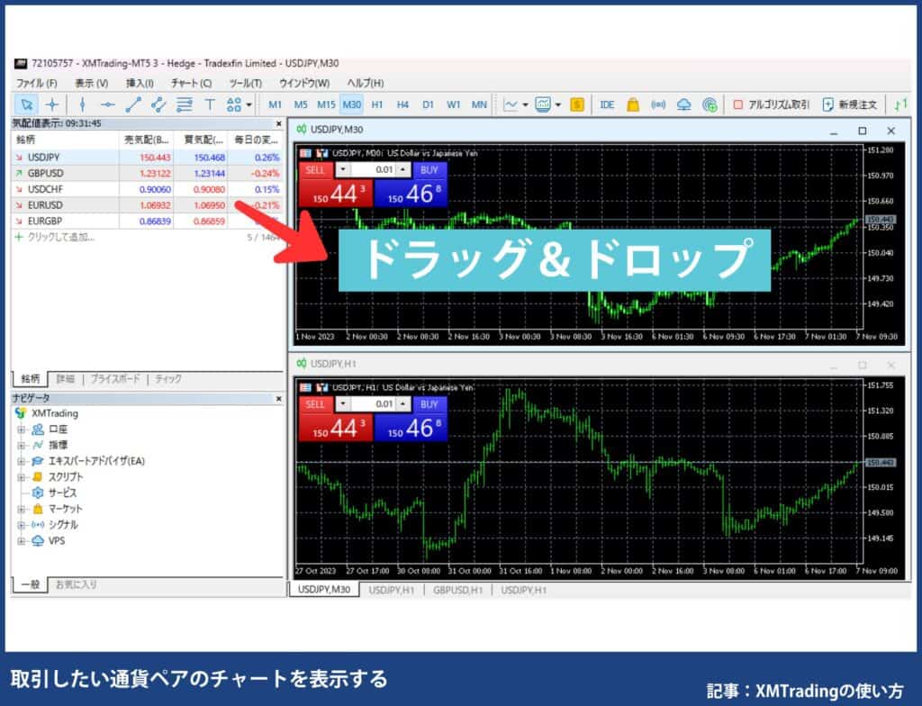
Task: Open the ツール(T) menu
Action: click(x=245, y=83)
